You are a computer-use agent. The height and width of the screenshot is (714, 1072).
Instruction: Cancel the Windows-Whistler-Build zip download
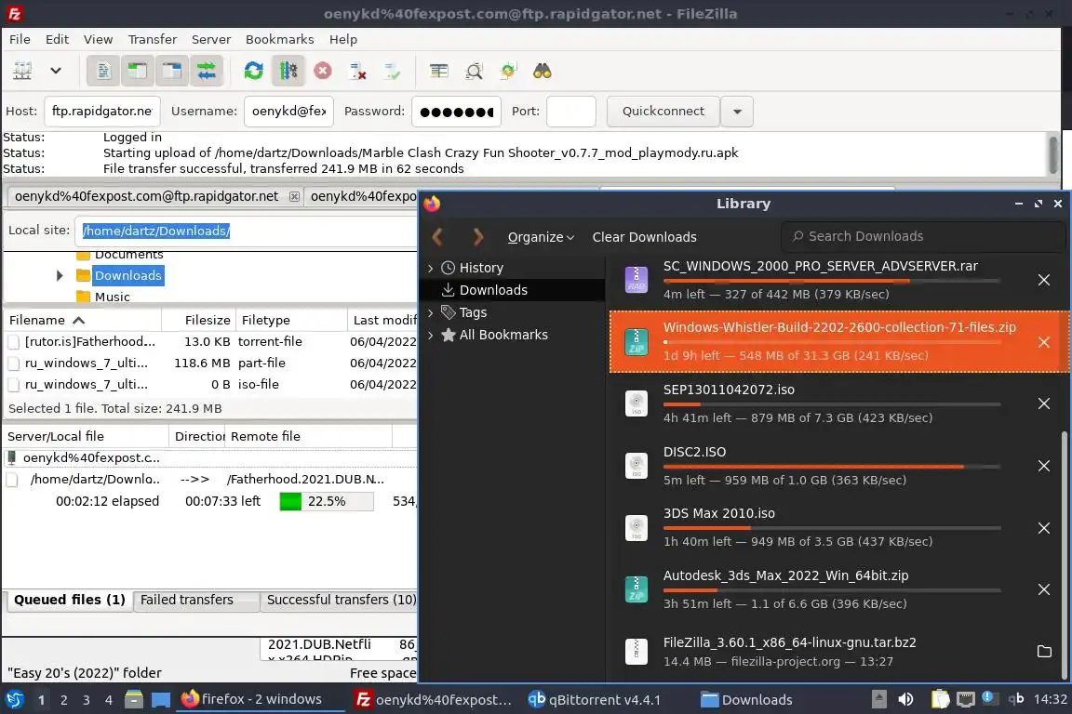[x=1044, y=342]
